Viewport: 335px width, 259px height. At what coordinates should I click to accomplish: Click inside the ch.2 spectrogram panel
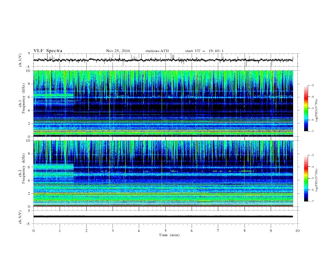(163, 174)
